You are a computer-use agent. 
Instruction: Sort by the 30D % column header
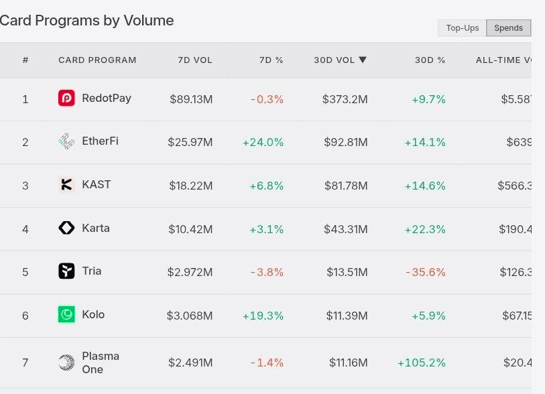pos(430,60)
